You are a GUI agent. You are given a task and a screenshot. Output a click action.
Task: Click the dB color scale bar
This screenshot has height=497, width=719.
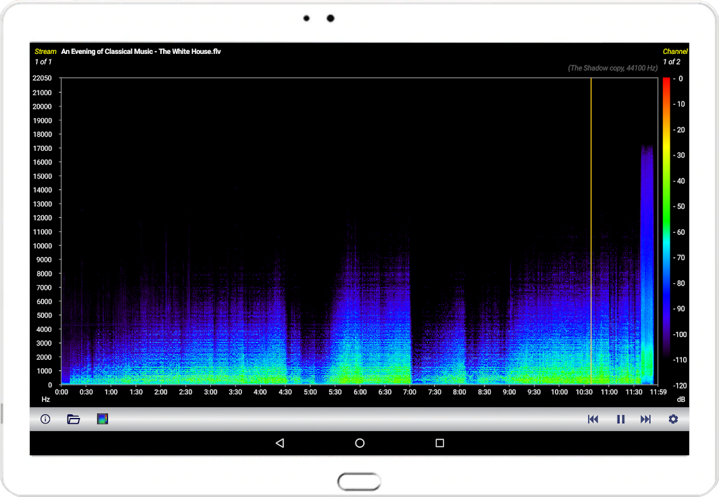[666, 231]
